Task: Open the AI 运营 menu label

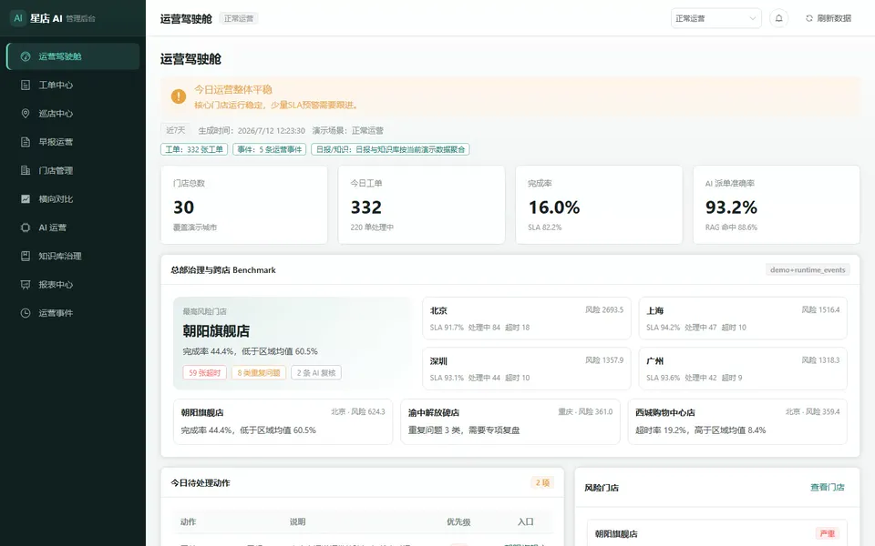Action: pyautogui.click(x=53, y=227)
